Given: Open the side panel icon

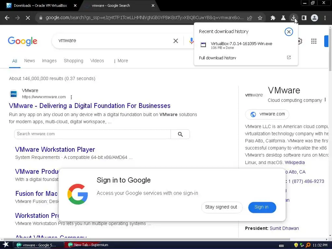Looking at the screenshot, I should click(x=304, y=18).
